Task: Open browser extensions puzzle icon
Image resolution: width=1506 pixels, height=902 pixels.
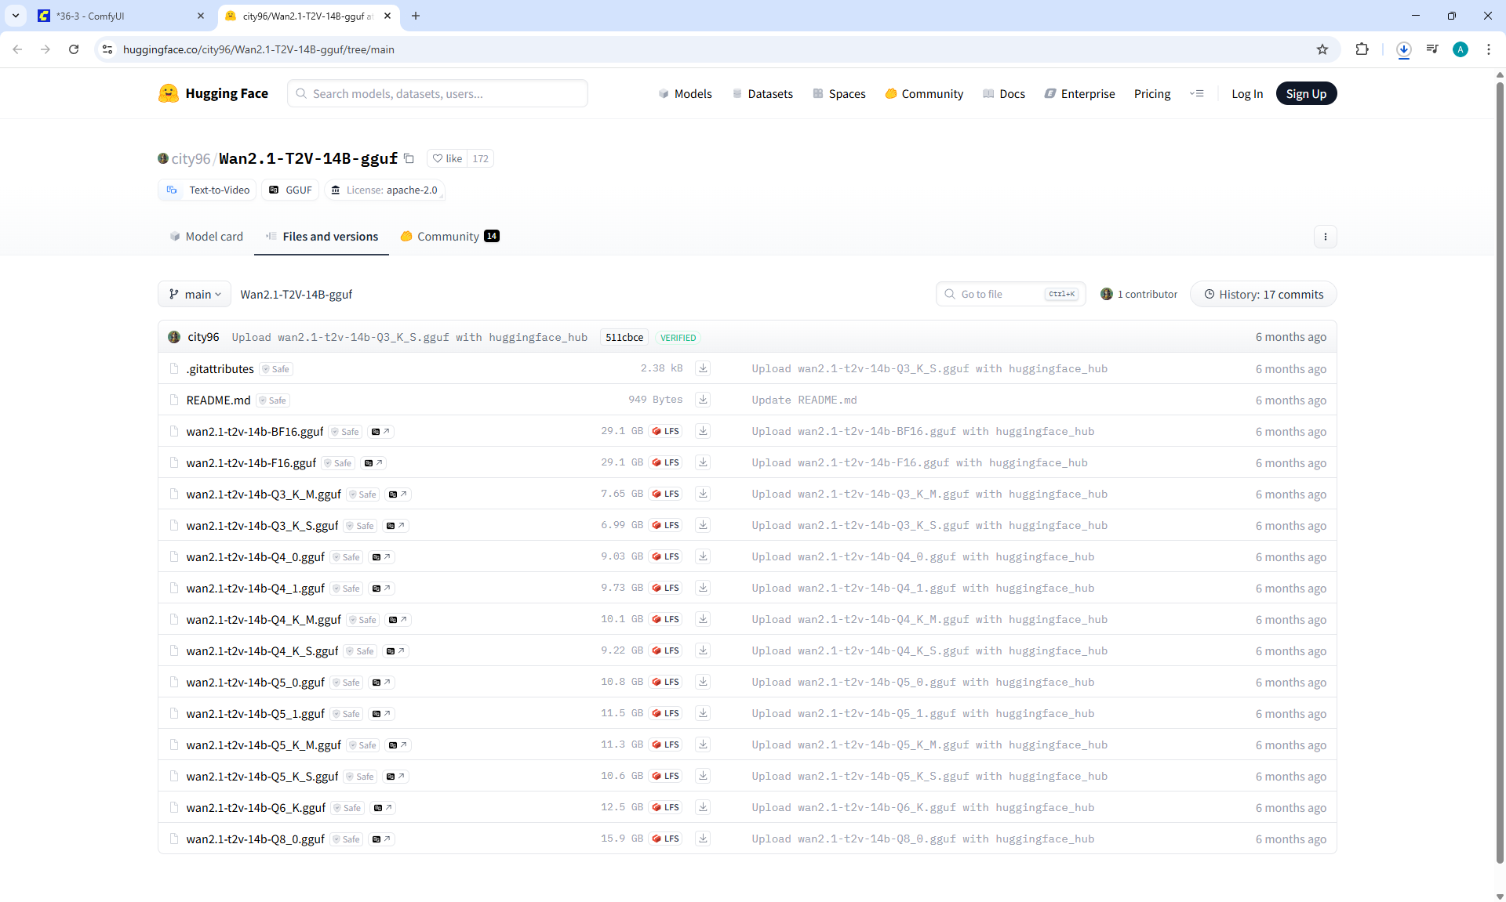Action: [1362, 49]
